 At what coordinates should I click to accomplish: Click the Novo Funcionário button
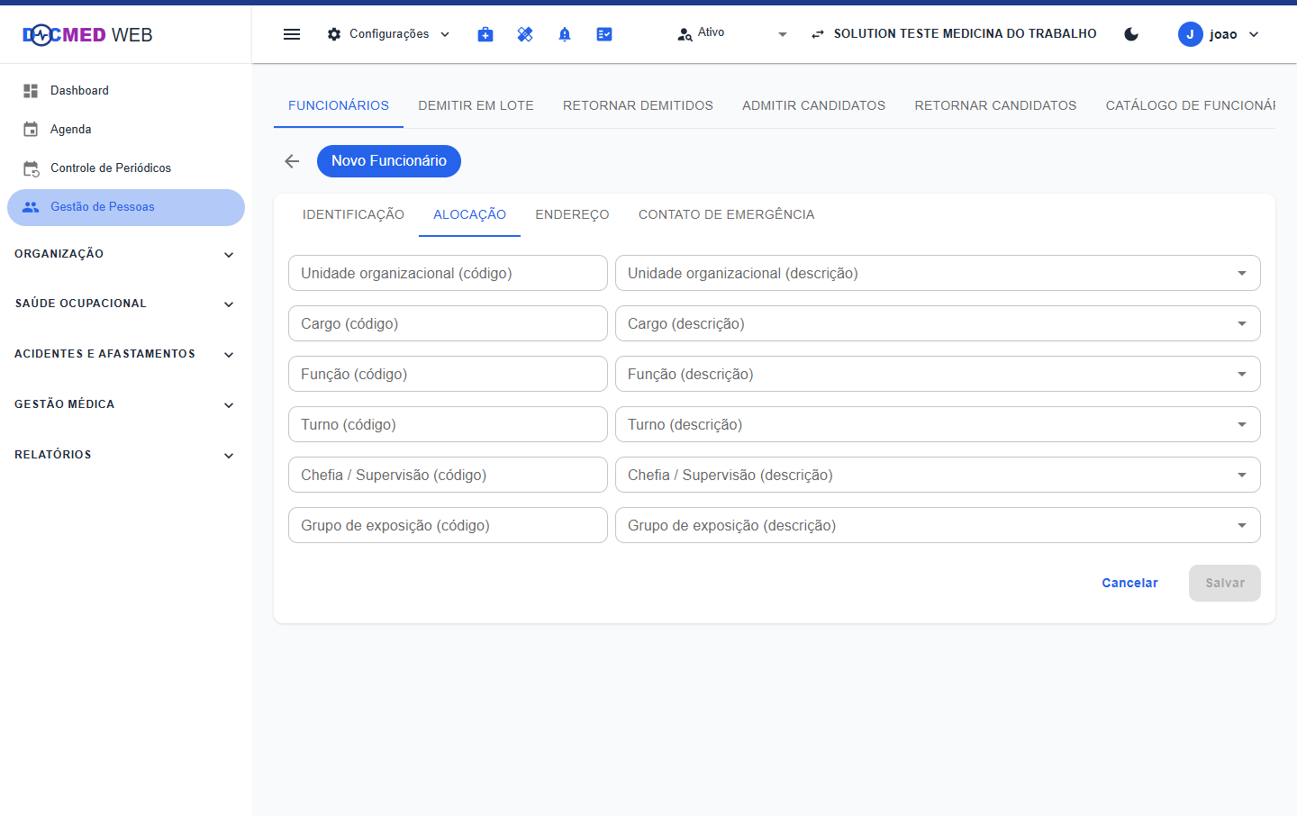click(389, 161)
